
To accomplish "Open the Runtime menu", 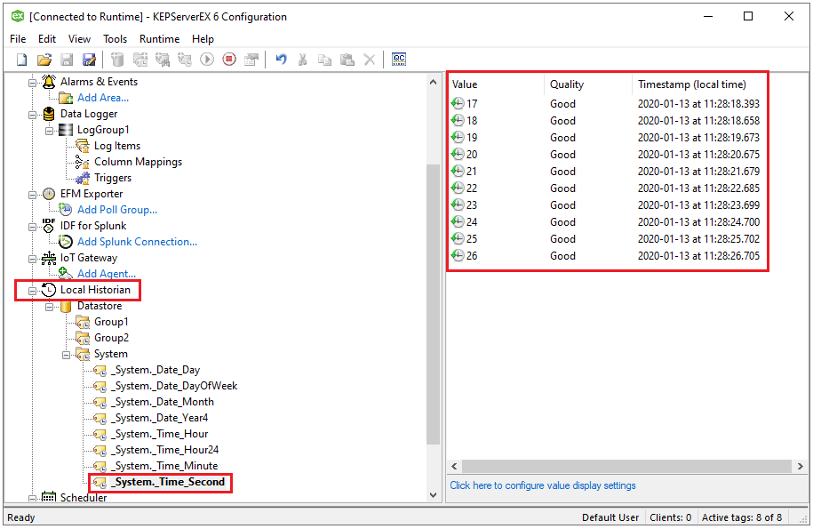I will pyautogui.click(x=159, y=39).
